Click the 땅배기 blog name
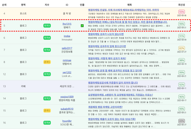This screenshot has height=129, width=191. pos(67,27)
